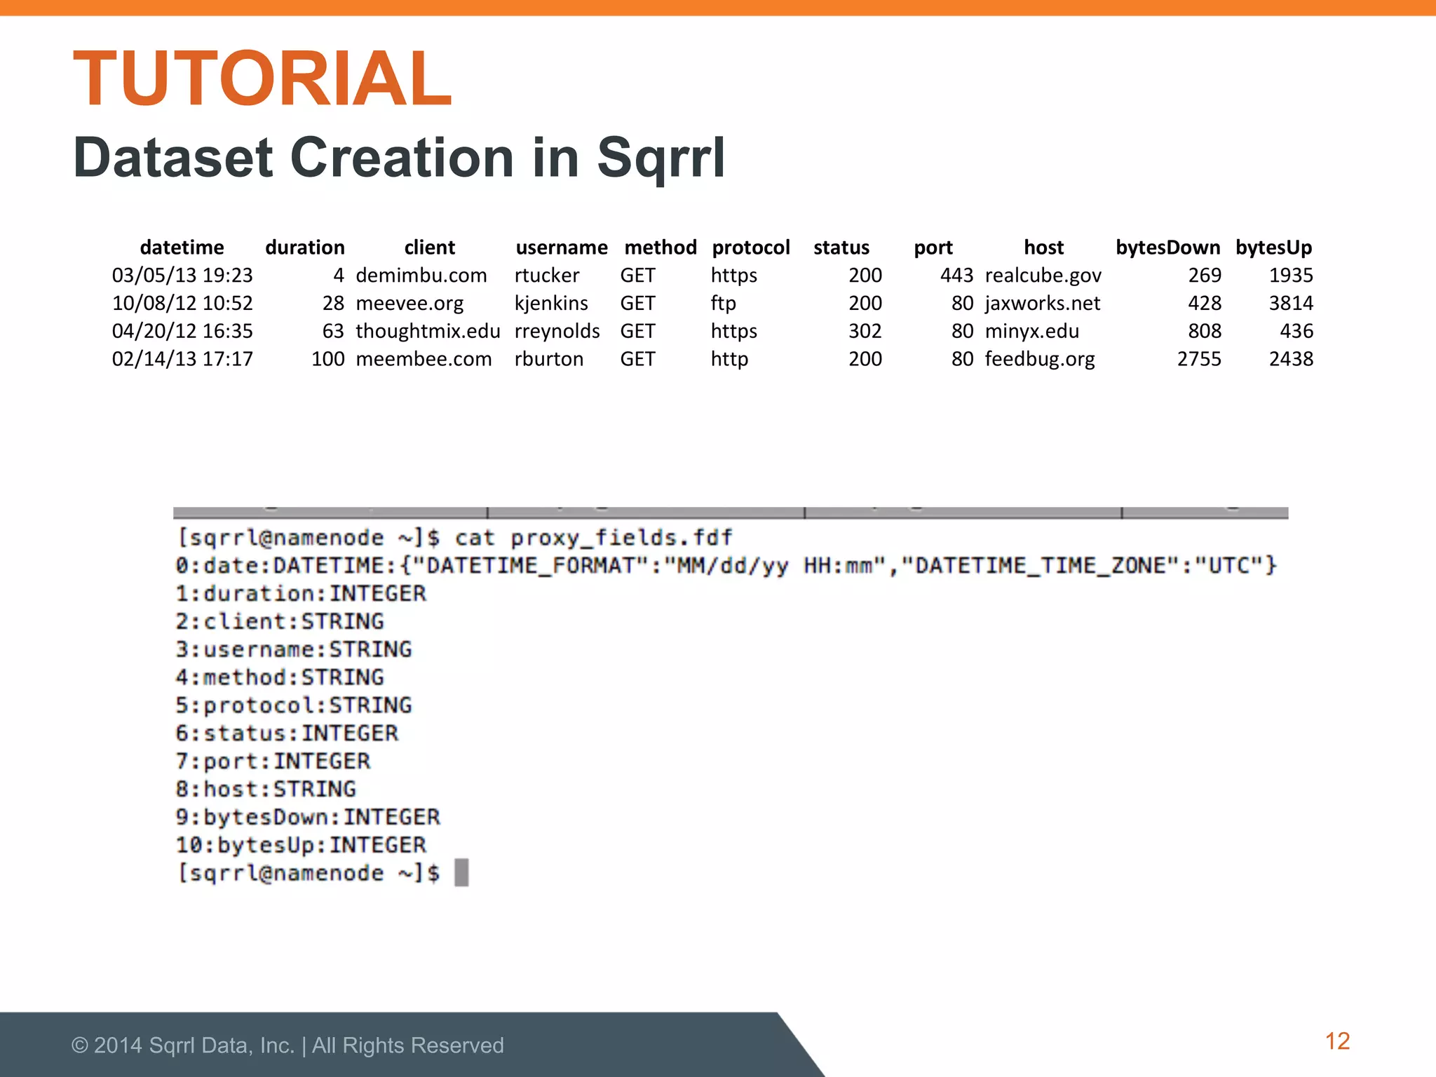Click the host cell jaxworks.net
The height and width of the screenshot is (1077, 1436).
[1043, 304]
